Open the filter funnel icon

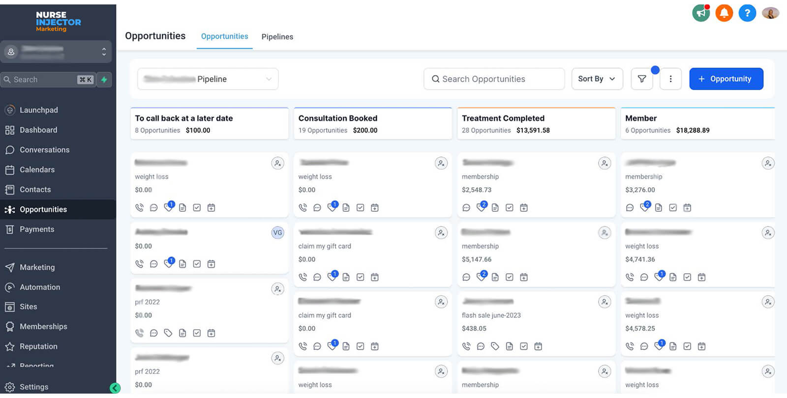point(642,79)
